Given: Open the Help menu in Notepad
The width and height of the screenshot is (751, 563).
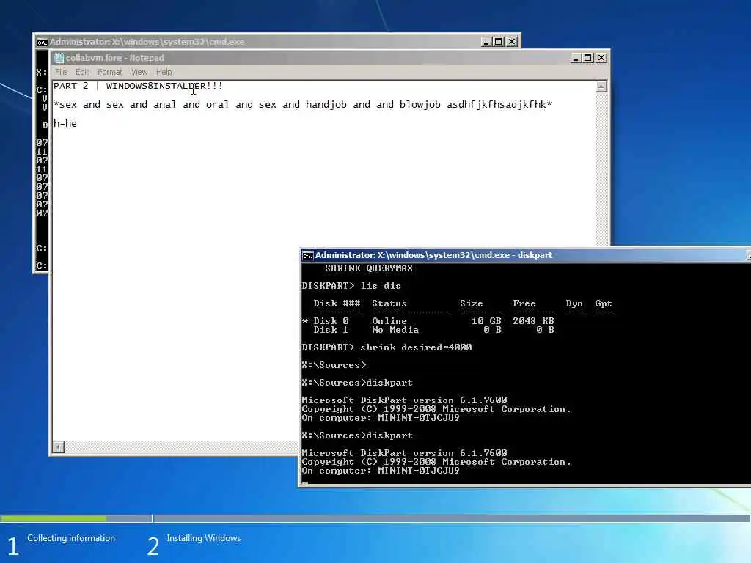Looking at the screenshot, I should pos(164,72).
